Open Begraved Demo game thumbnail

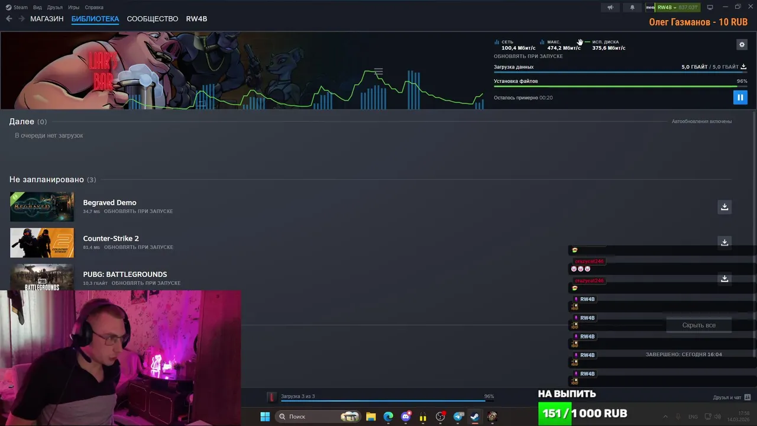click(x=42, y=206)
